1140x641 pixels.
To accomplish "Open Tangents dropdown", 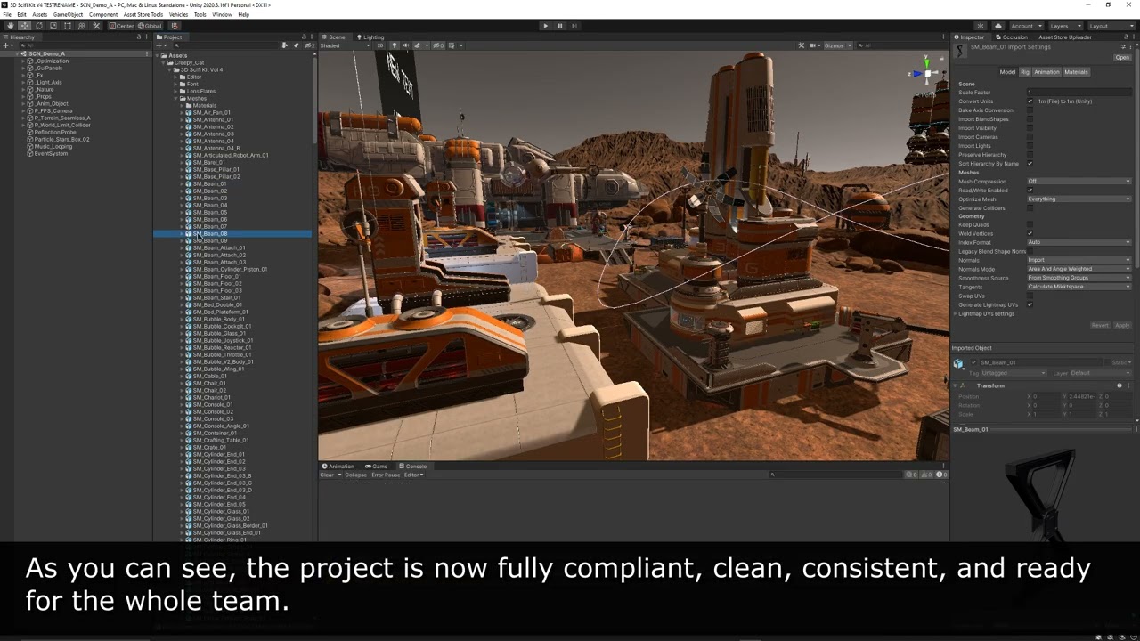I will 1079,287.
